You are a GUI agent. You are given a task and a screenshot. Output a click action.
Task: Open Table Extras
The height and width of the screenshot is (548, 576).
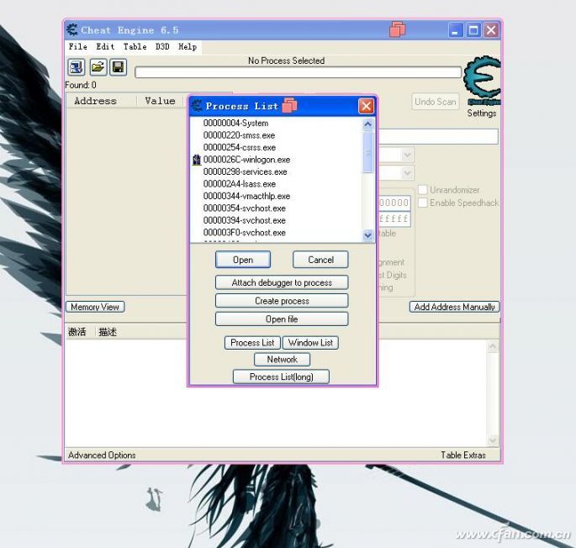coord(463,455)
